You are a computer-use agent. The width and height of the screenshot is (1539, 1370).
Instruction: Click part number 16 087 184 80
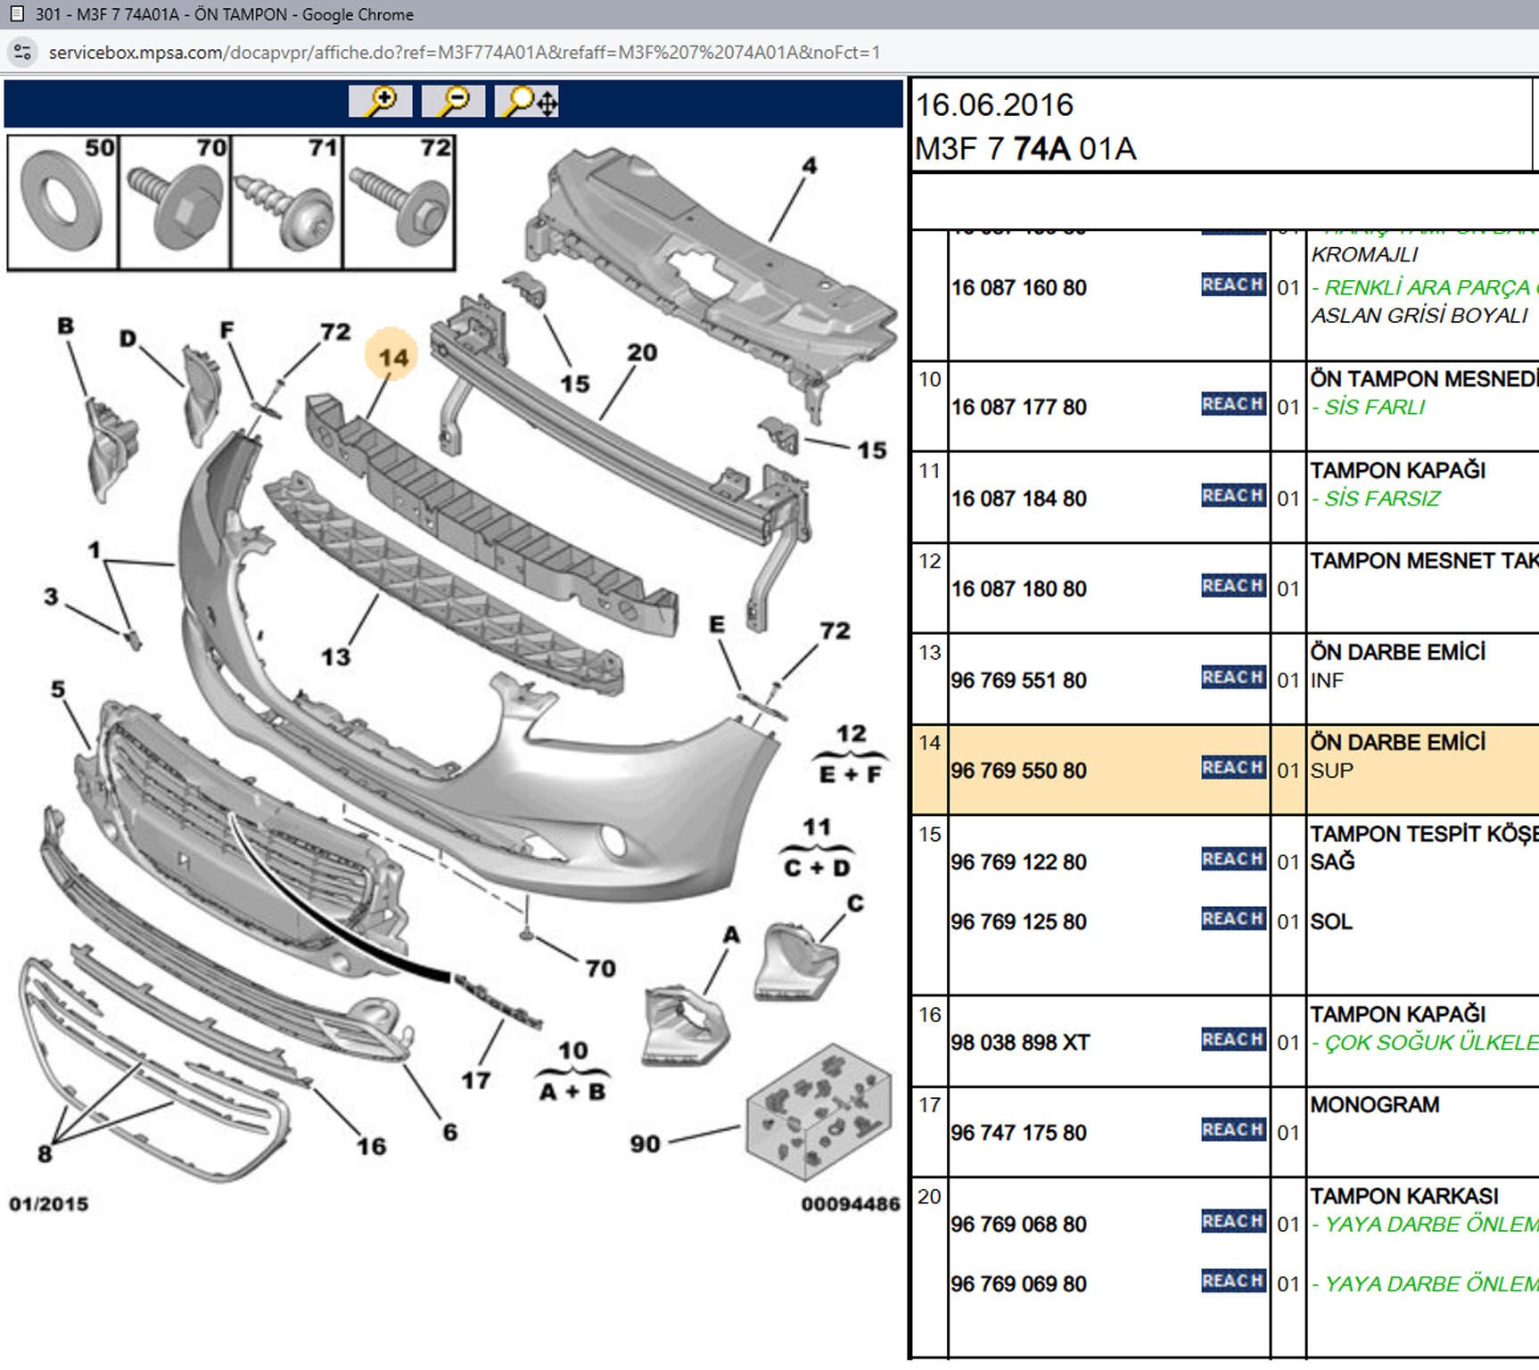[1018, 499]
